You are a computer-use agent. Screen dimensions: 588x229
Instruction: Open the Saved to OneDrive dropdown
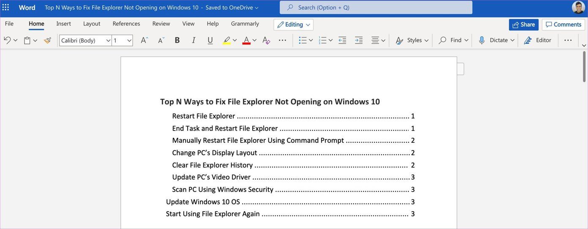click(232, 8)
